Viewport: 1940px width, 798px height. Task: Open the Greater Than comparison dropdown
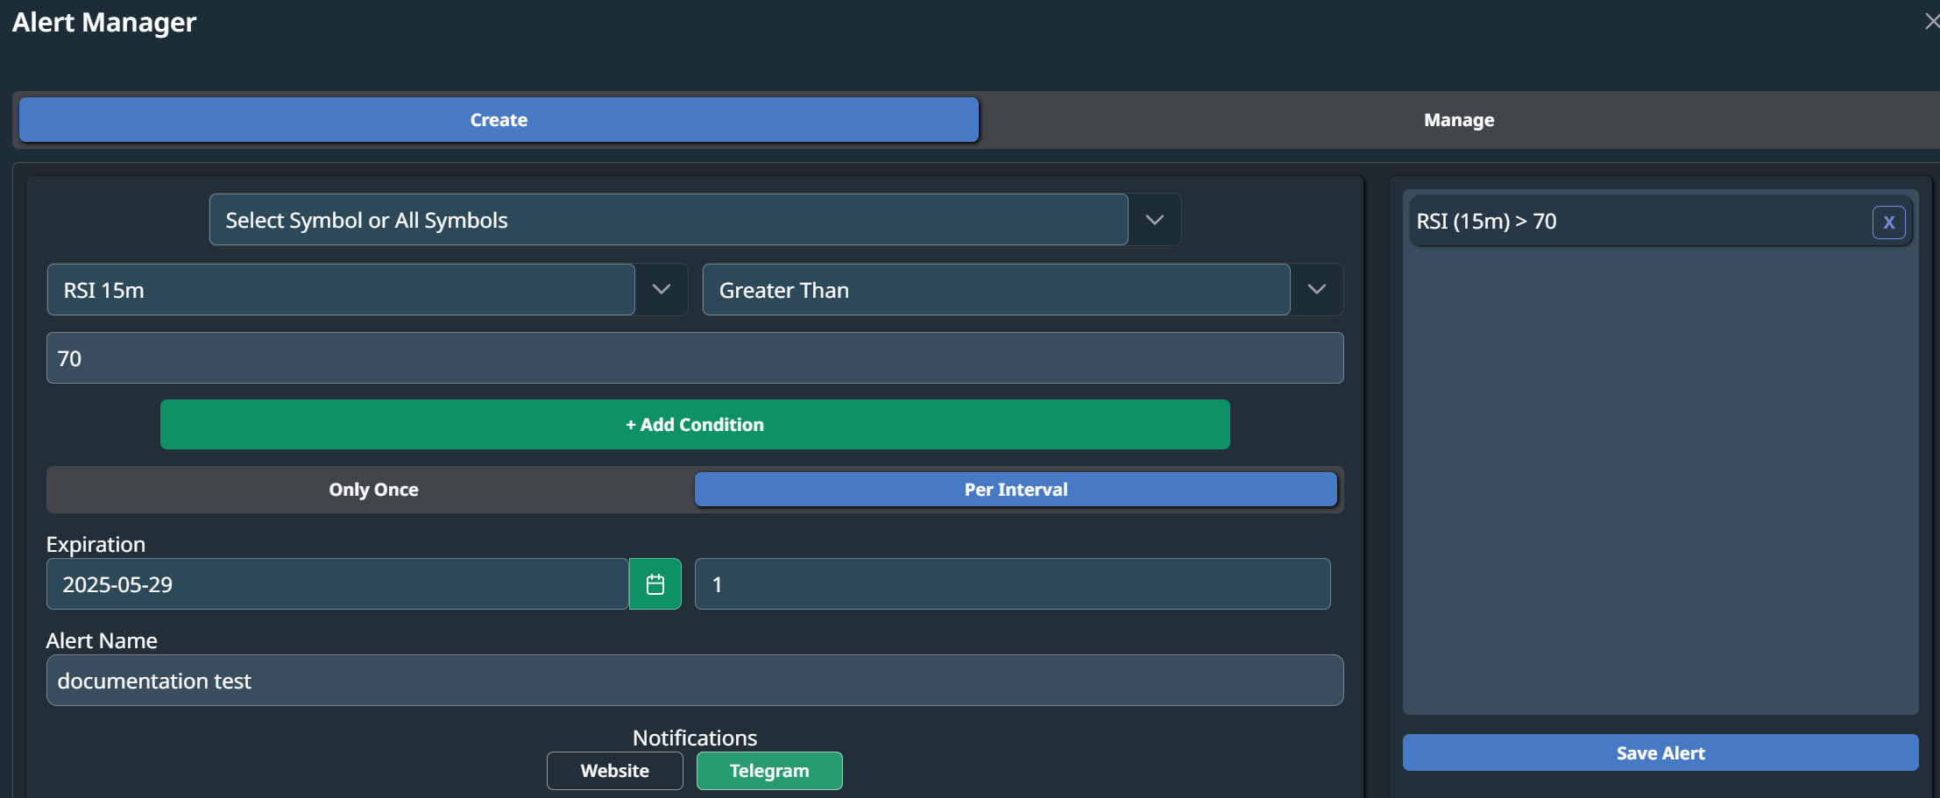tap(1315, 290)
